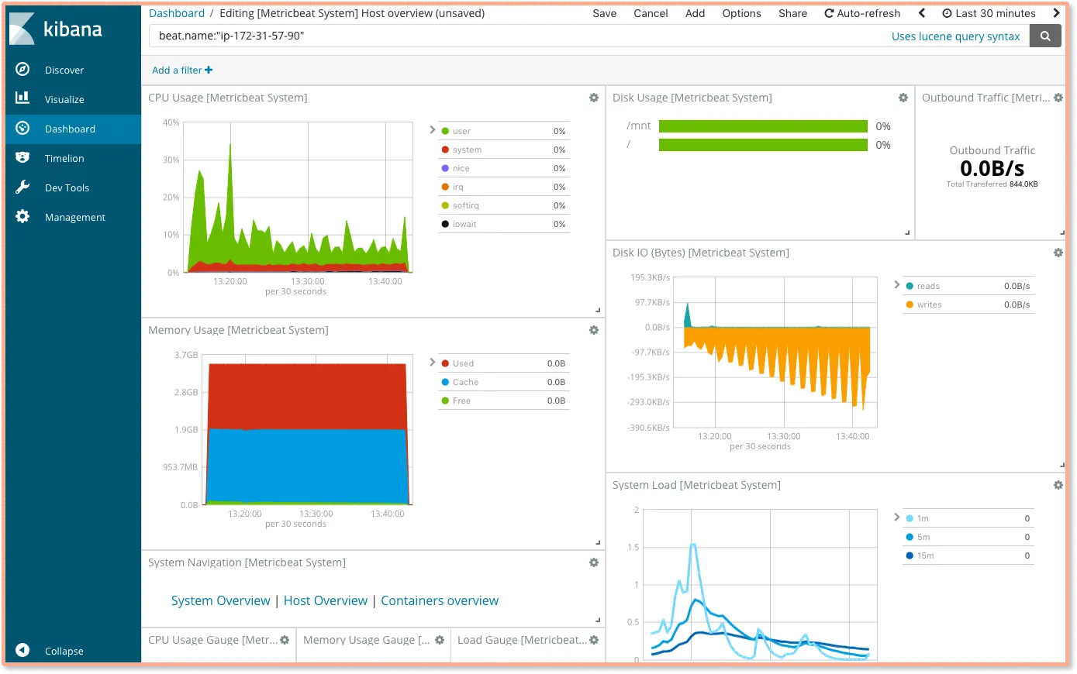The width and height of the screenshot is (1077, 674).
Task: Open the Load Gauge panel gear
Action: click(594, 640)
